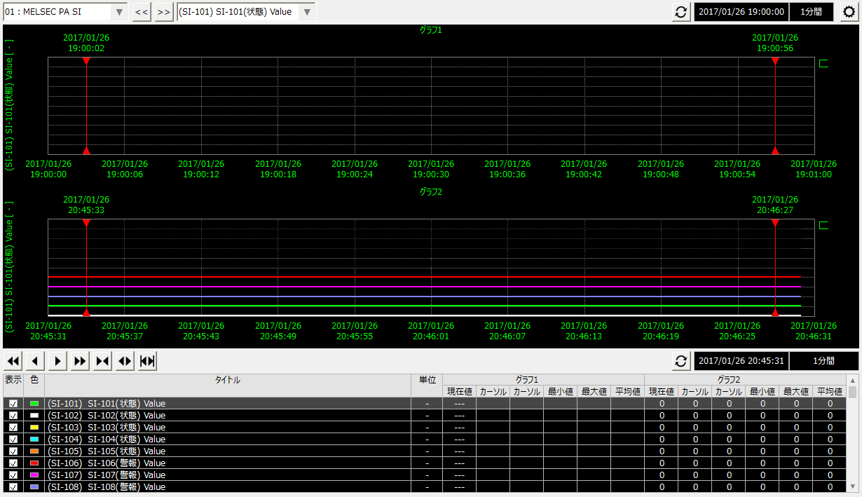Screen dimensions: 862x497
Task: Click the single step-forward right arrow button
Action: (58, 361)
